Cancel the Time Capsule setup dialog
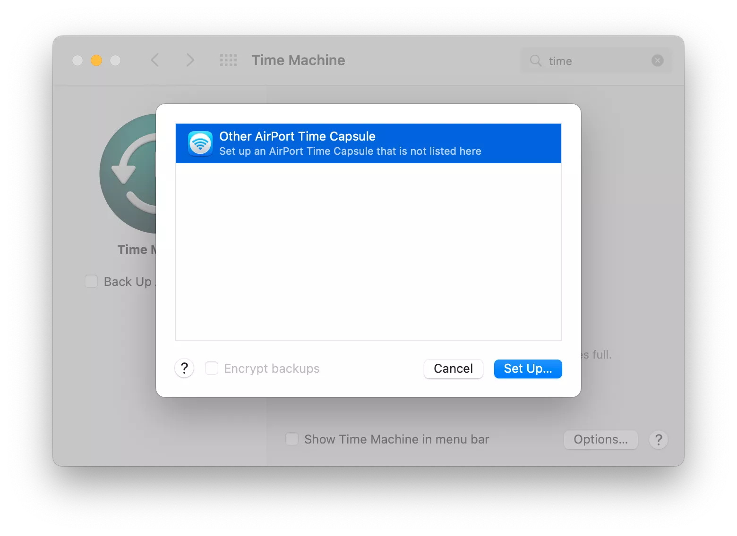The image size is (737, 536). tap(453, 368)
